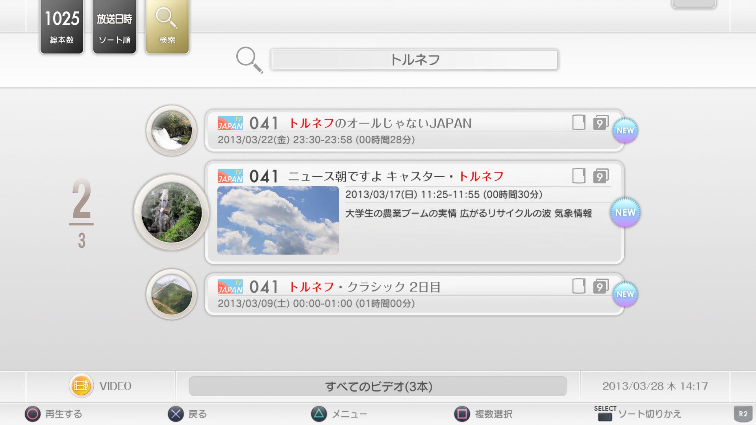Viewport: 756px width, 425px height.
Task: Click the page icon on オールじゃないJAPAN row
Action: click(x=579, y=122)
